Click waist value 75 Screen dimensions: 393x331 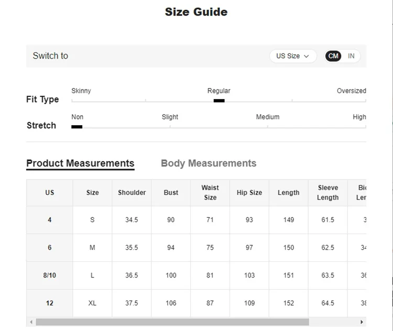coord(210,248)
